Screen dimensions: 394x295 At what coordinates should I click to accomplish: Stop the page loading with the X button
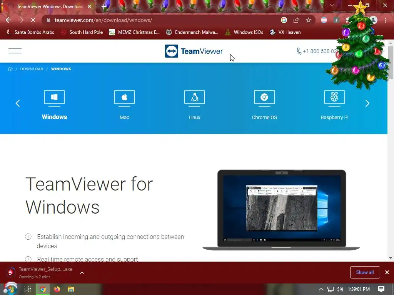pyautogui.click(x=33, y=20)
